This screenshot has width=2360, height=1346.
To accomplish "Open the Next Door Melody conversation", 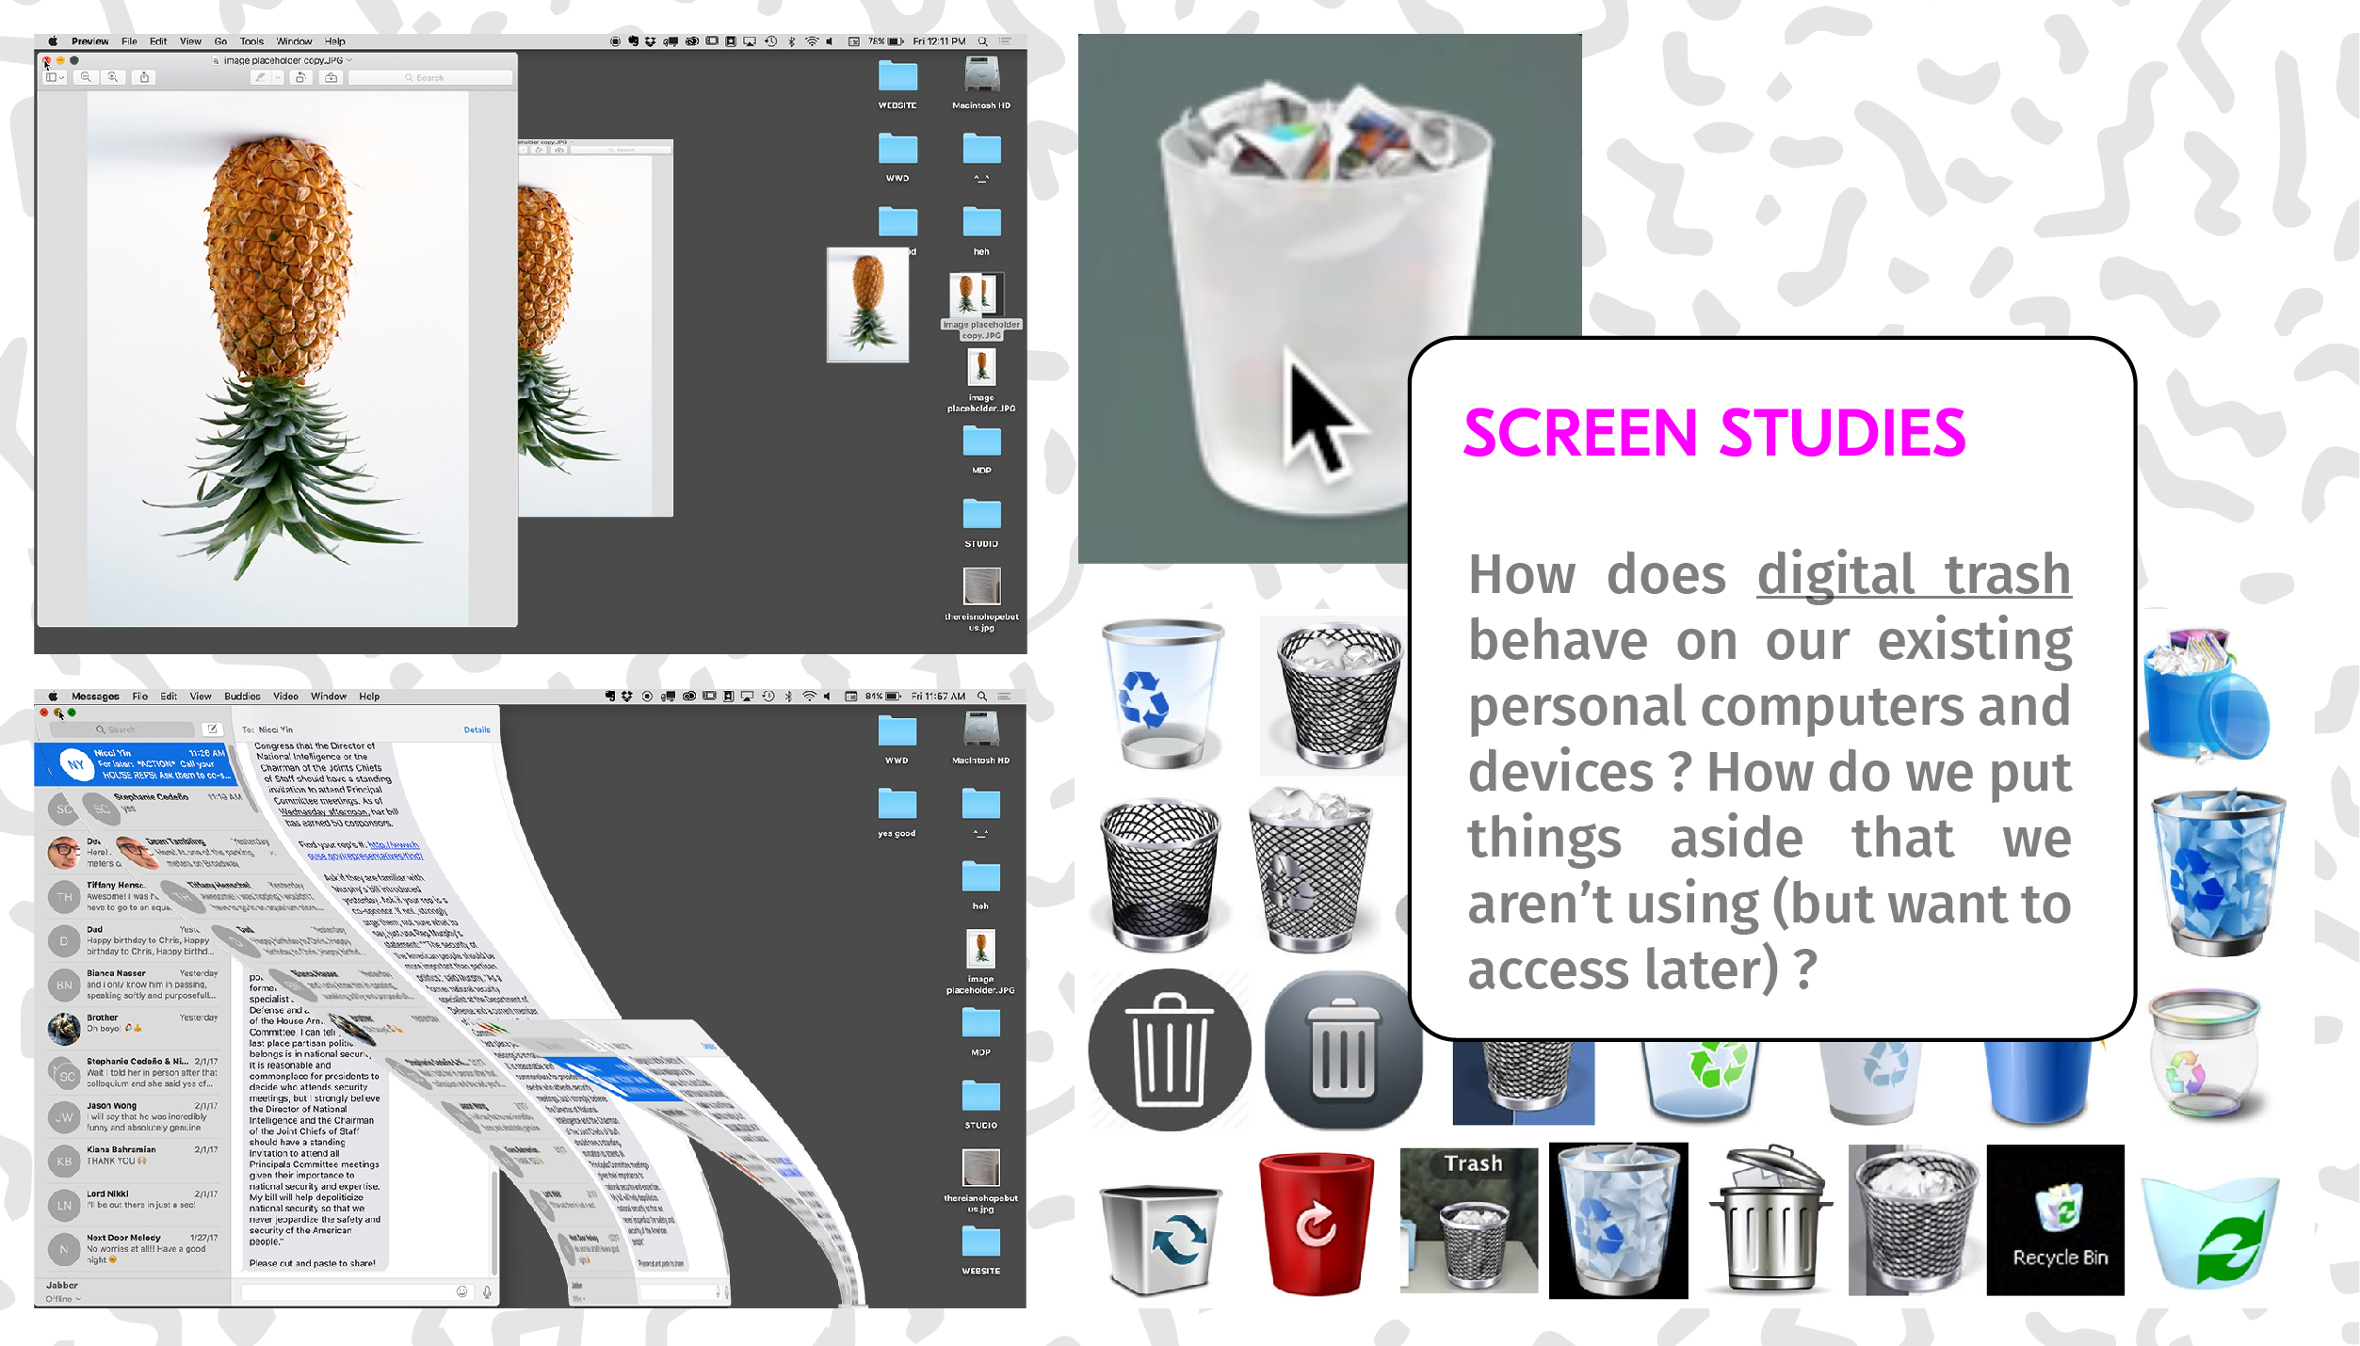I will (x=132, y=1248).
